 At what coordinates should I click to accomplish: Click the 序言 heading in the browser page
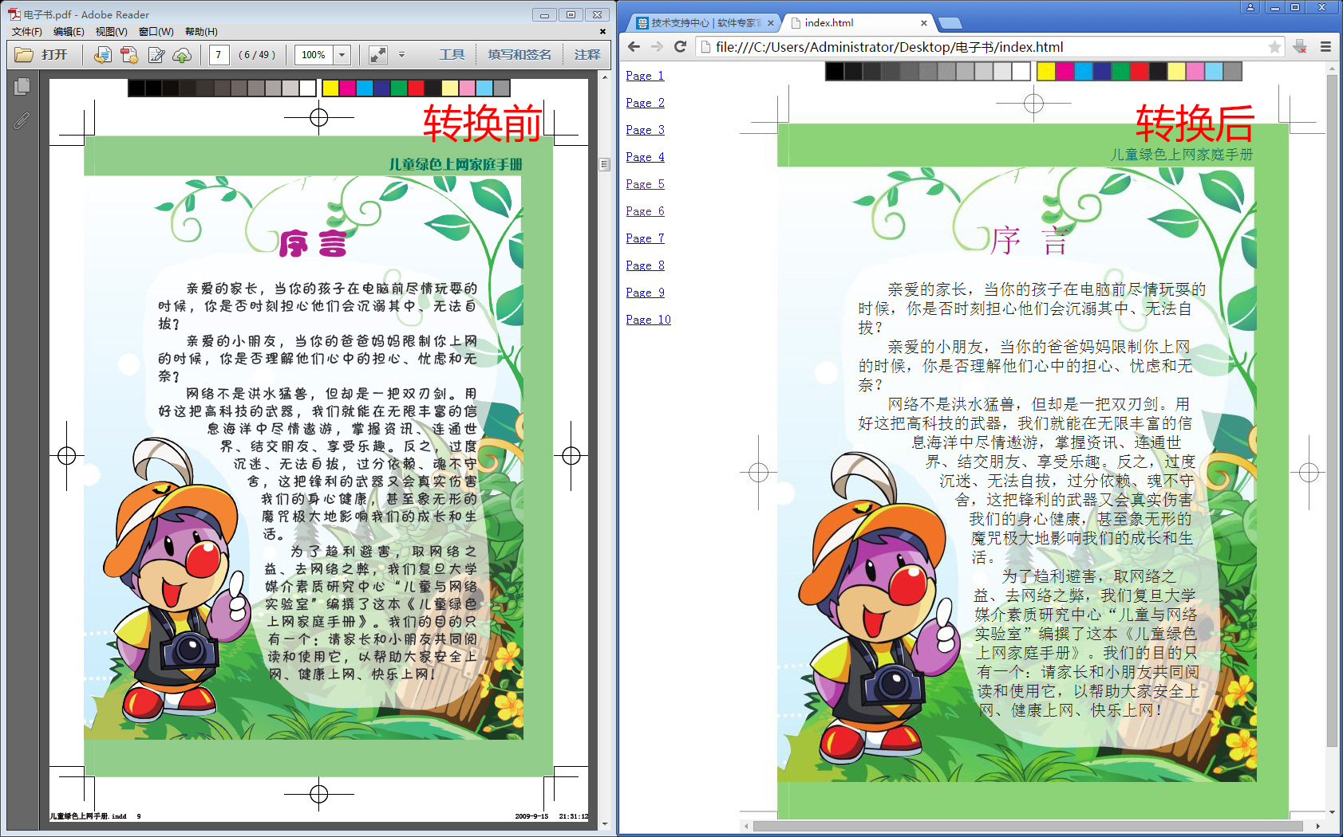1029,240
